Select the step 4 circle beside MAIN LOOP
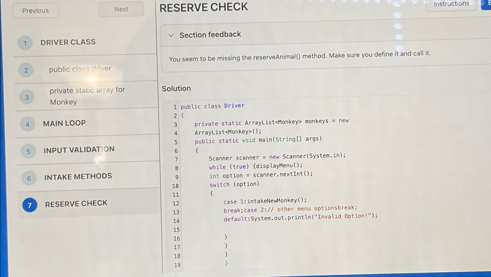This screenshot has width=491, height=277. click(x=27, y=124)
